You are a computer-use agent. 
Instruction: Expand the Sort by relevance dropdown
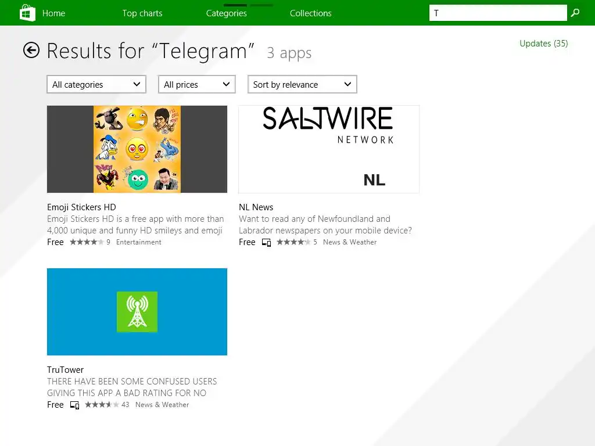[302, 84]
